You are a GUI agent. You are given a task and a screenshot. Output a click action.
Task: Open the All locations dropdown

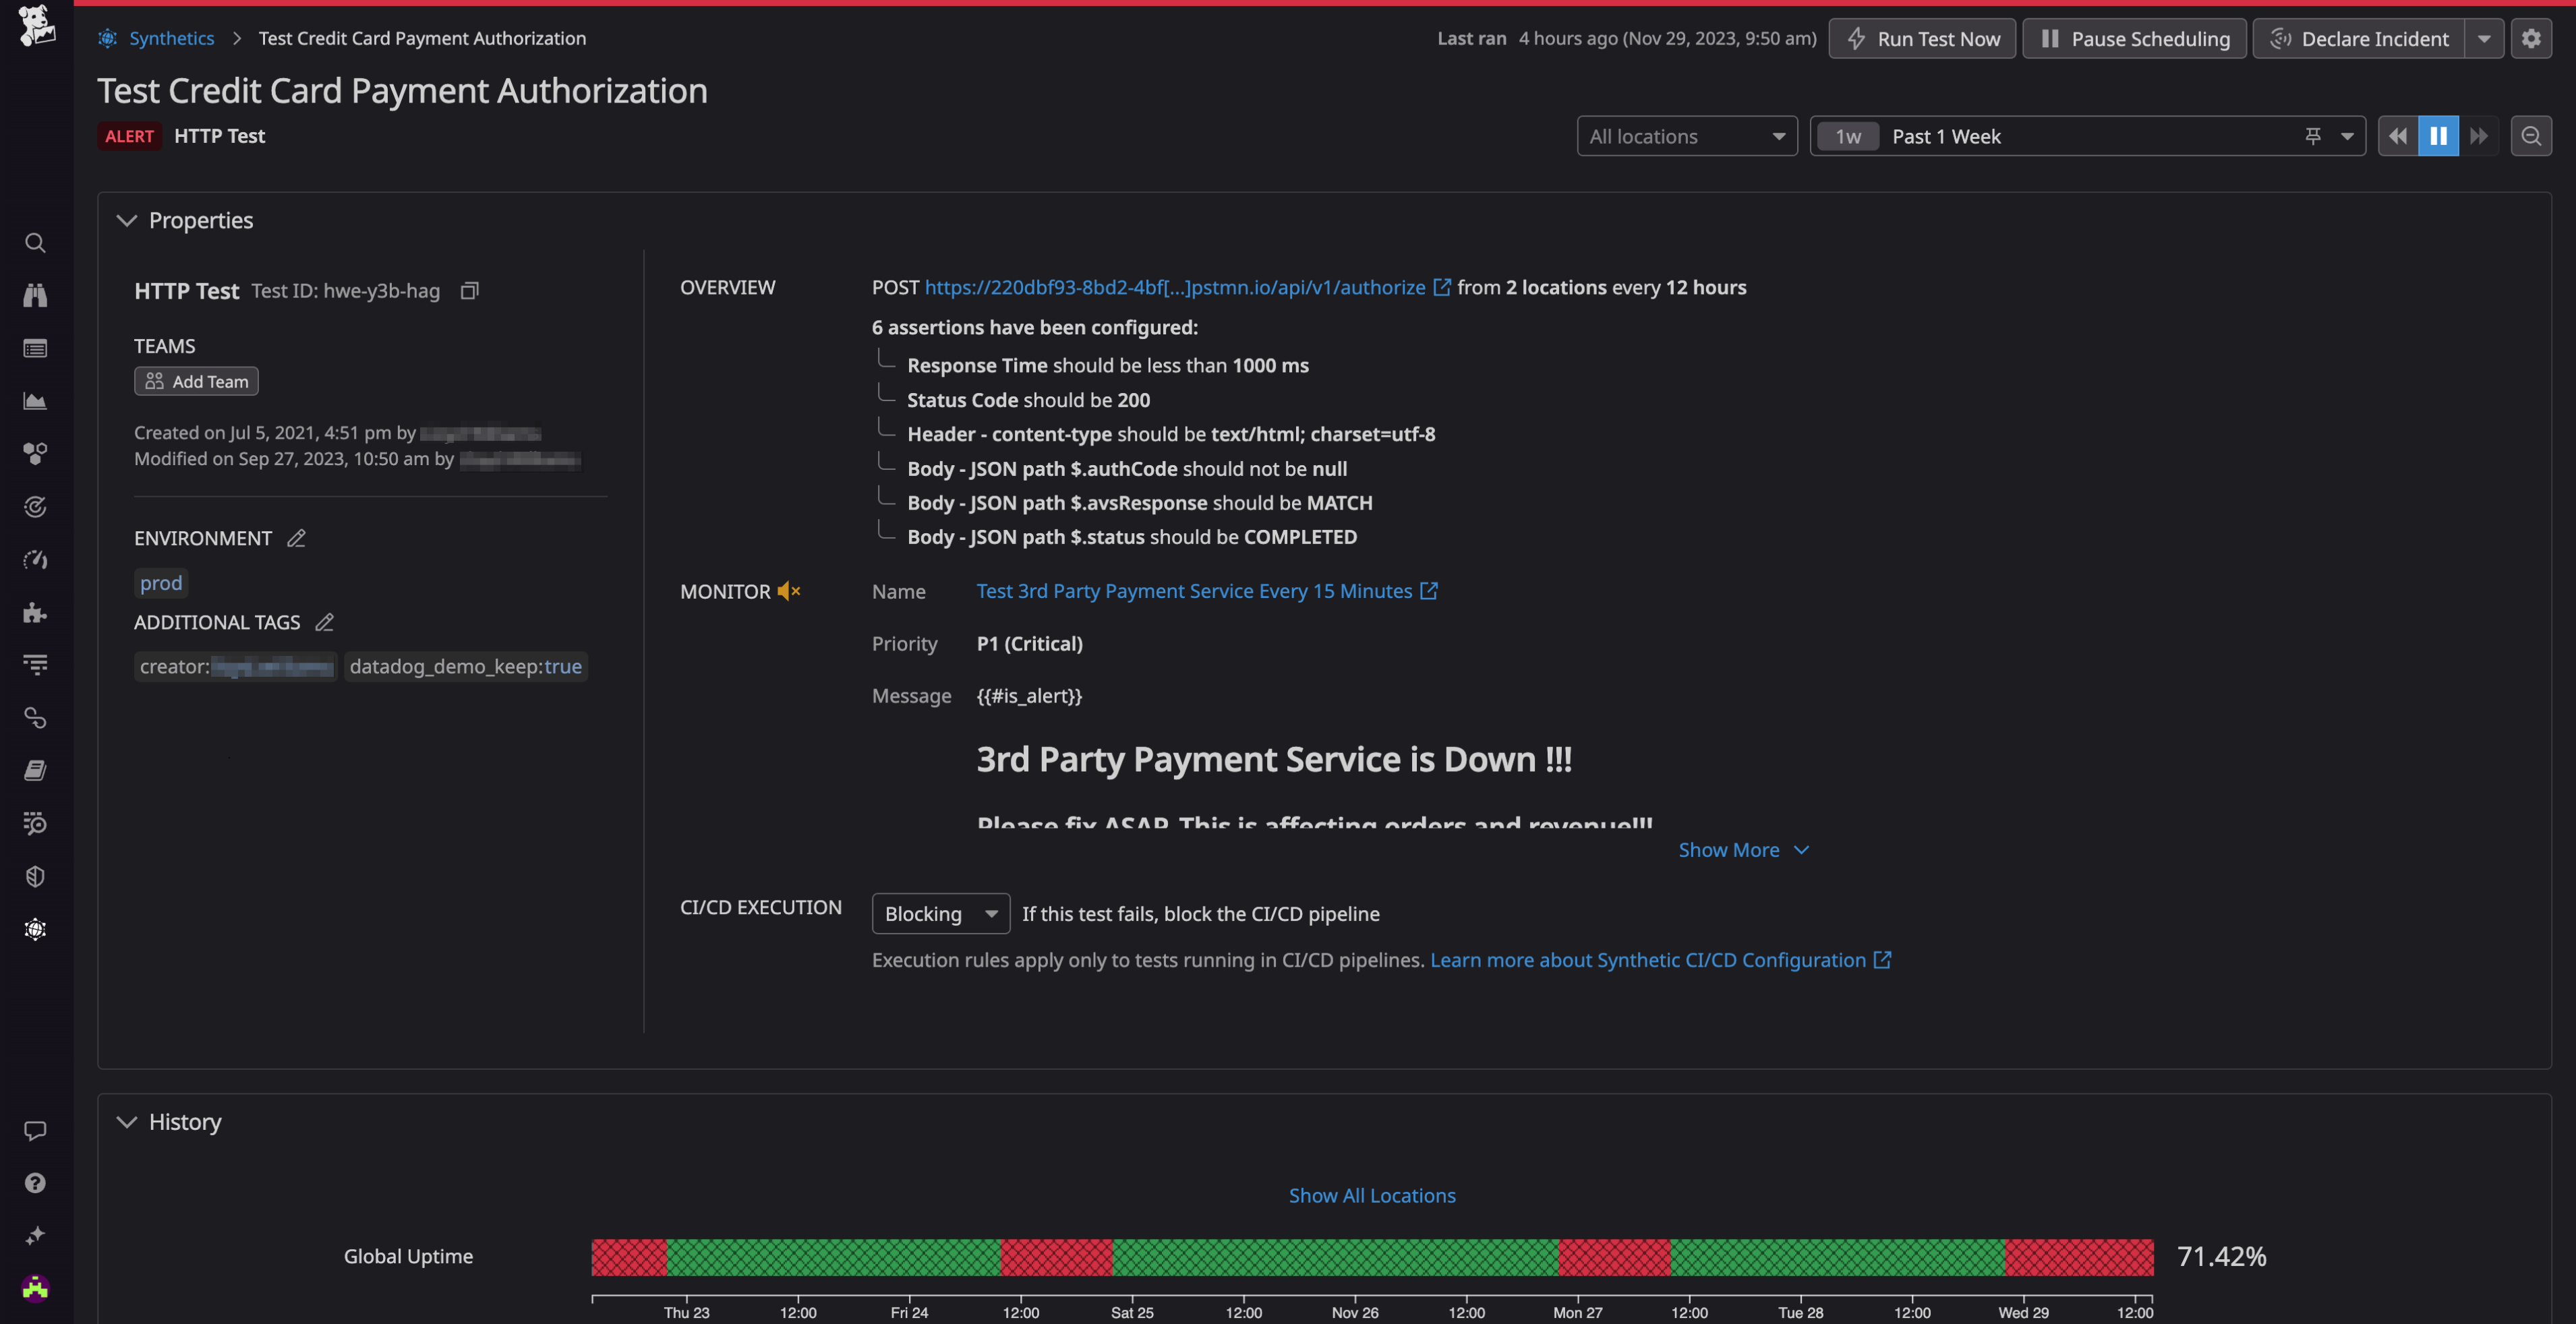pos(1687,135)
